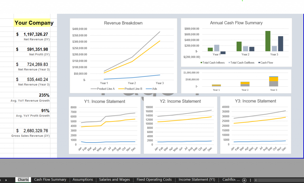
Task: Open the sheet tab overflow ellipsis menu
Action: [250, 180]
